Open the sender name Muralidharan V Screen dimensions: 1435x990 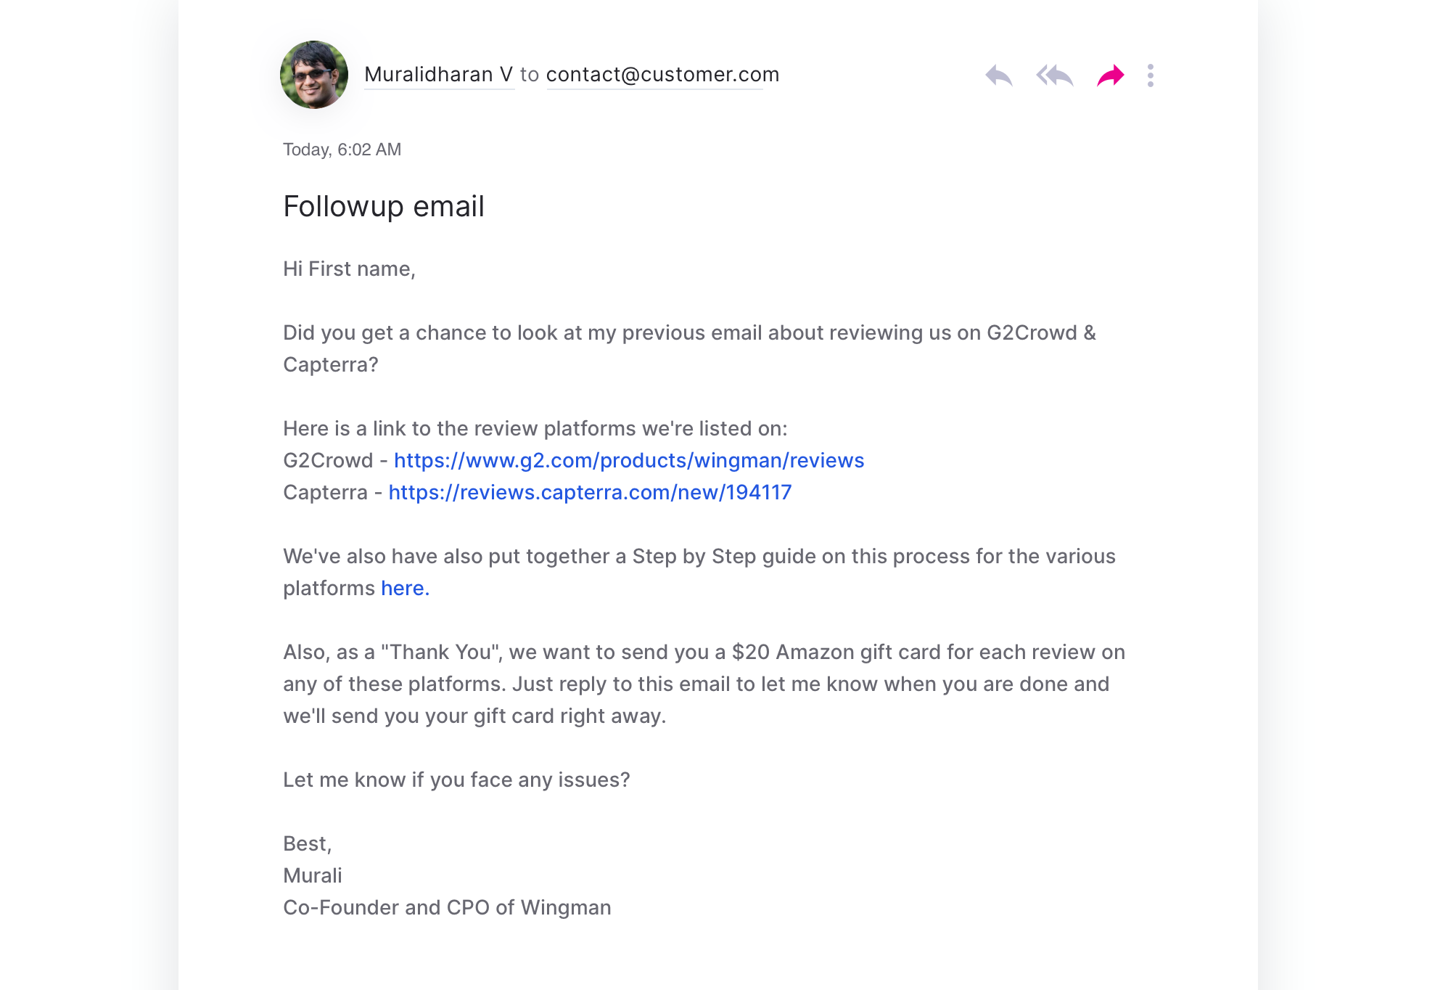[438, 75]
